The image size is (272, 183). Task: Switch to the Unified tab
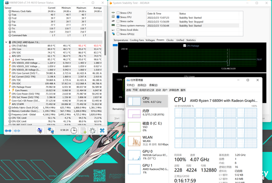pos(180,40)
